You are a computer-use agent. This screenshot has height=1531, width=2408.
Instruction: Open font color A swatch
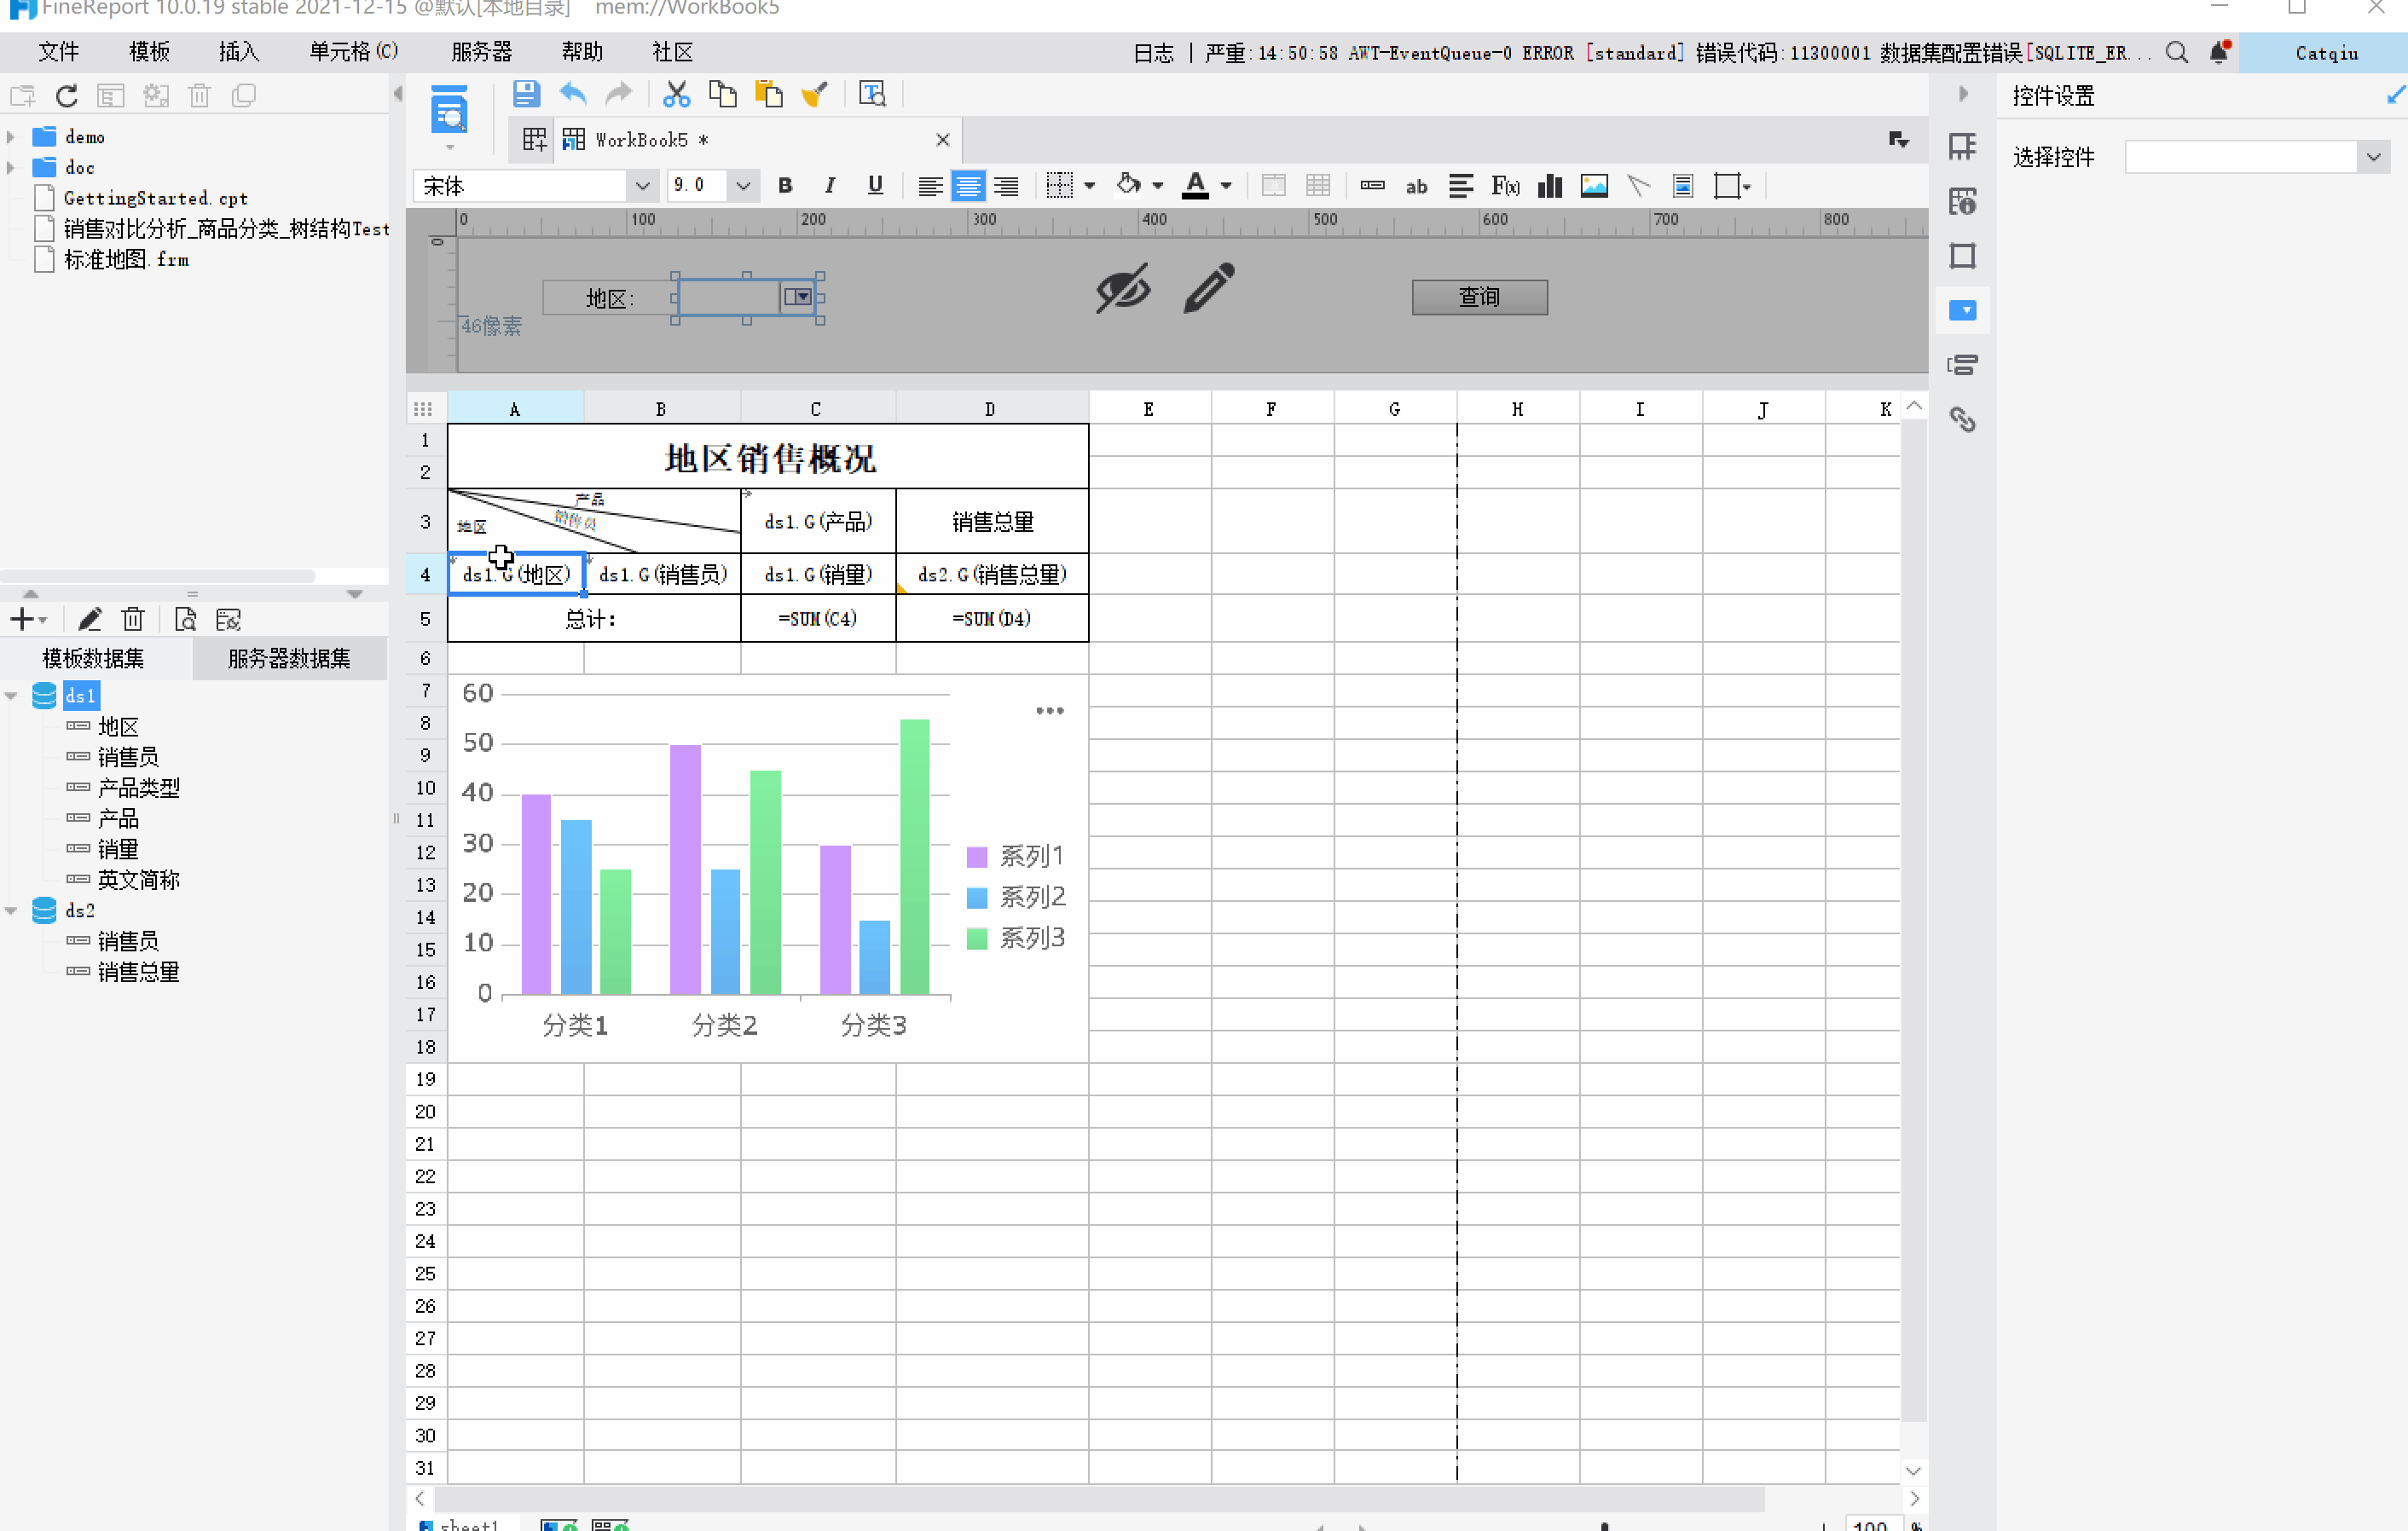[1195, 186]
